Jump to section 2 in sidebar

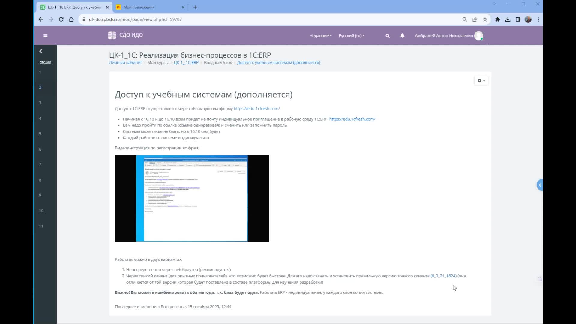[x=40, y=88]
